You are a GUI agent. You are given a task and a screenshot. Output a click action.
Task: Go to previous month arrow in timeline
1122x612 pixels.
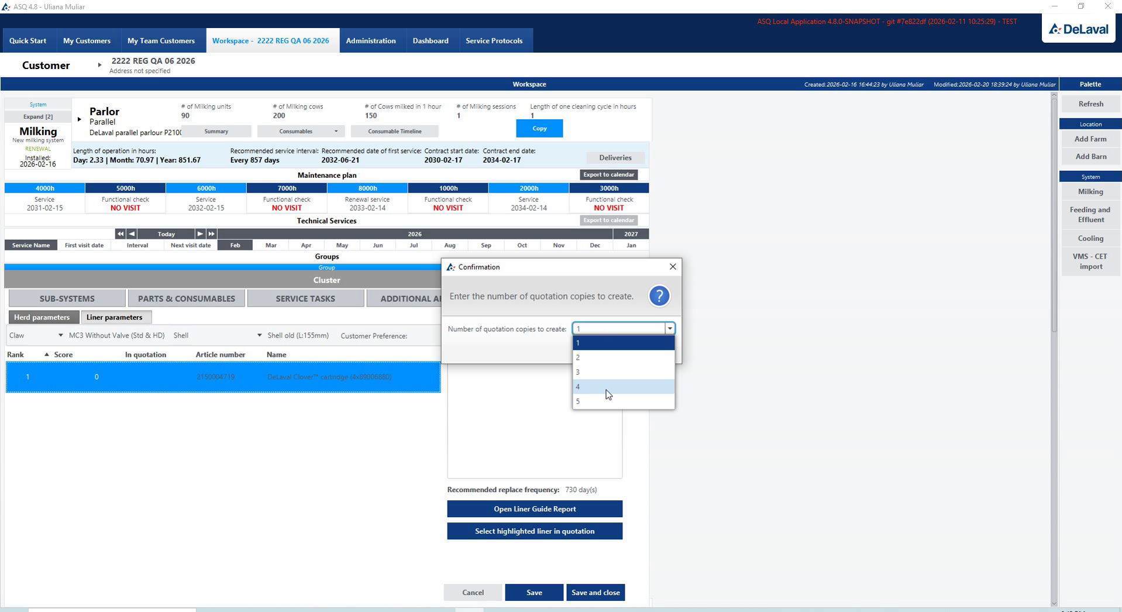tap(132, 233)
